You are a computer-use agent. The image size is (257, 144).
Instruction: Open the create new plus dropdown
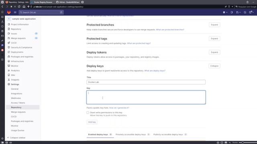[x=225, y=12]
